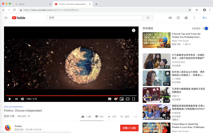Switch to theater mode
213x133 pixels.
pyautogui.click(x=128, y=99)
